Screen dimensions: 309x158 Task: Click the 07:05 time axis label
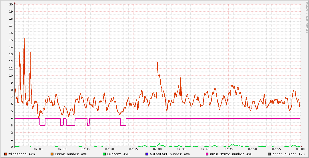(x=38, y=149)
